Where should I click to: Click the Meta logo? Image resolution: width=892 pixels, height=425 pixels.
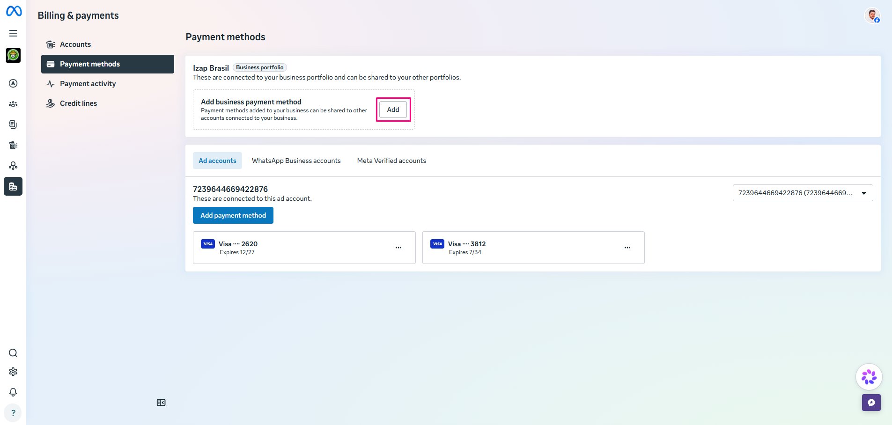point(14,11)
